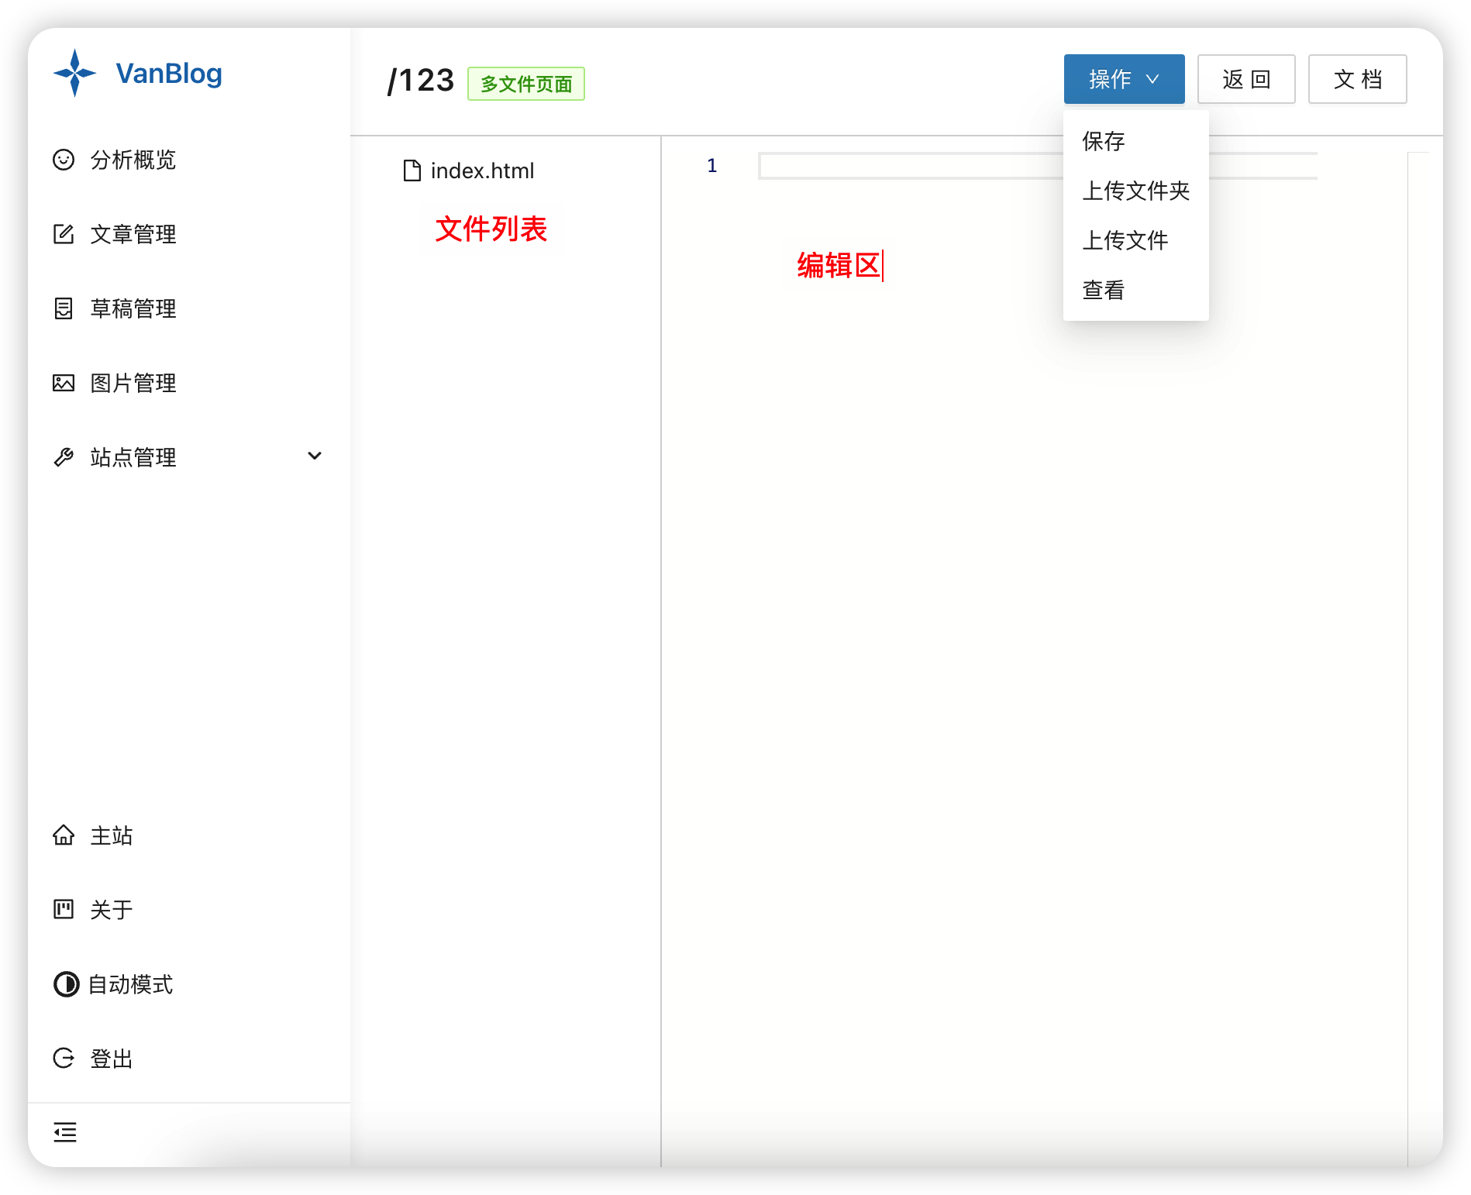Click the 草稿管理 document icon
Viewport: 1471px width, 1195px height.
pos(64,308)
